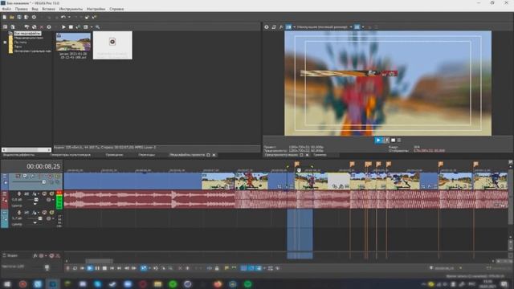Remove selected media with the red X icon
Viewport: 514px width, 289px height.
point(42,26)
